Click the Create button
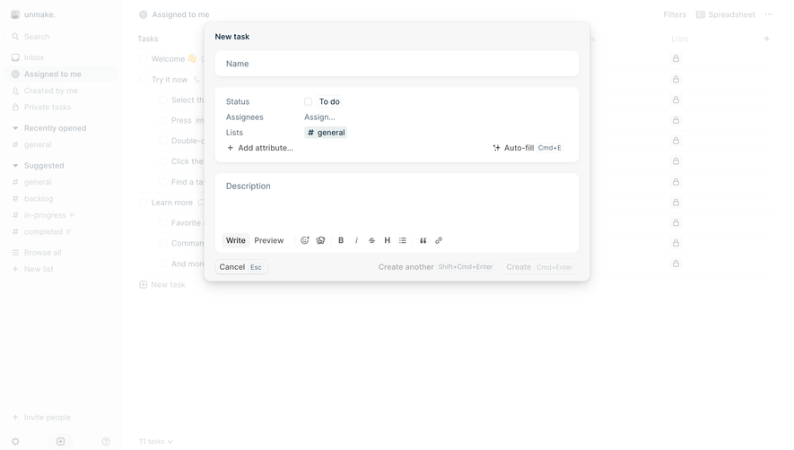Image resolution: width=794 pixels, height=450 pixels. (540, 267)
